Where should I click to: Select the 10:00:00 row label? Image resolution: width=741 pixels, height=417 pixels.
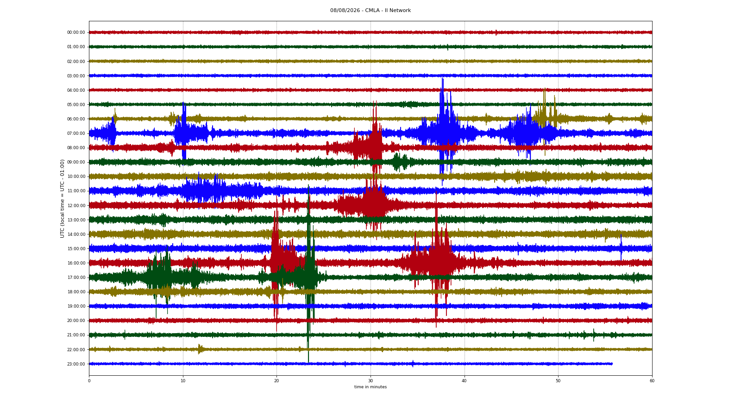[76, 176]
